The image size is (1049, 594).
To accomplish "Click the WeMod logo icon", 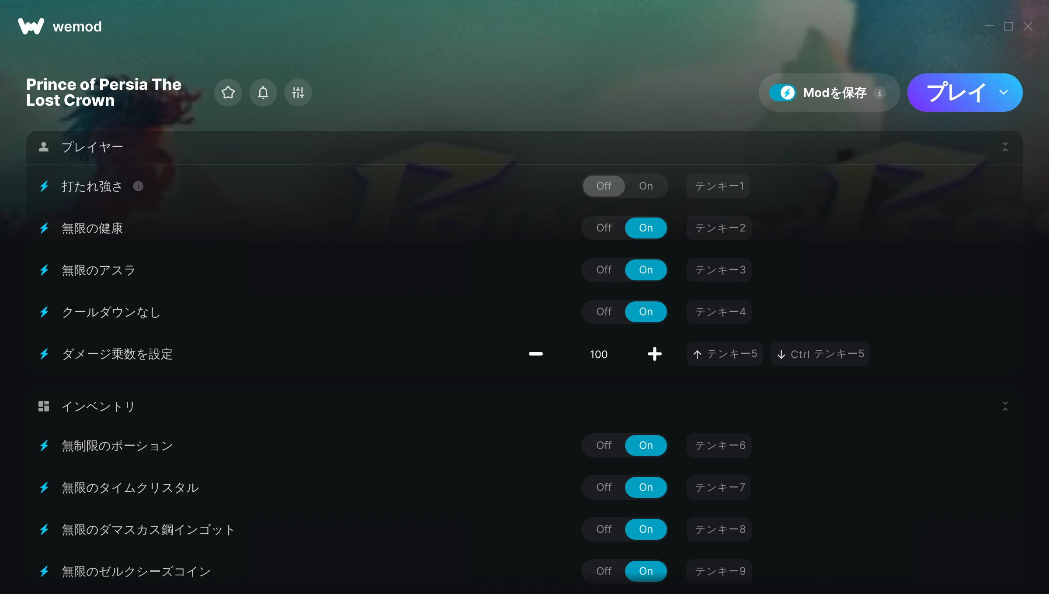I will coord(31,26).
